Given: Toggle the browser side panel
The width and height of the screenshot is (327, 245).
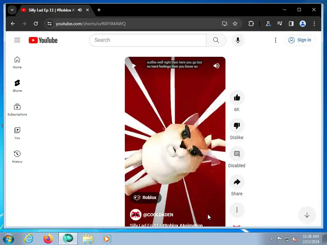Looking at the screenshot, I should click(x=291, y=24).
